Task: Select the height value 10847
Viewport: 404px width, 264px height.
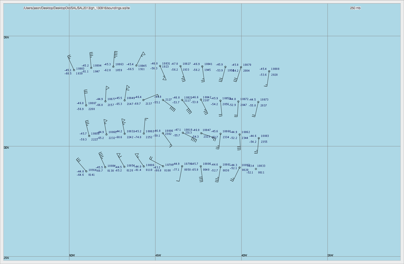Action: click(207, 130)
